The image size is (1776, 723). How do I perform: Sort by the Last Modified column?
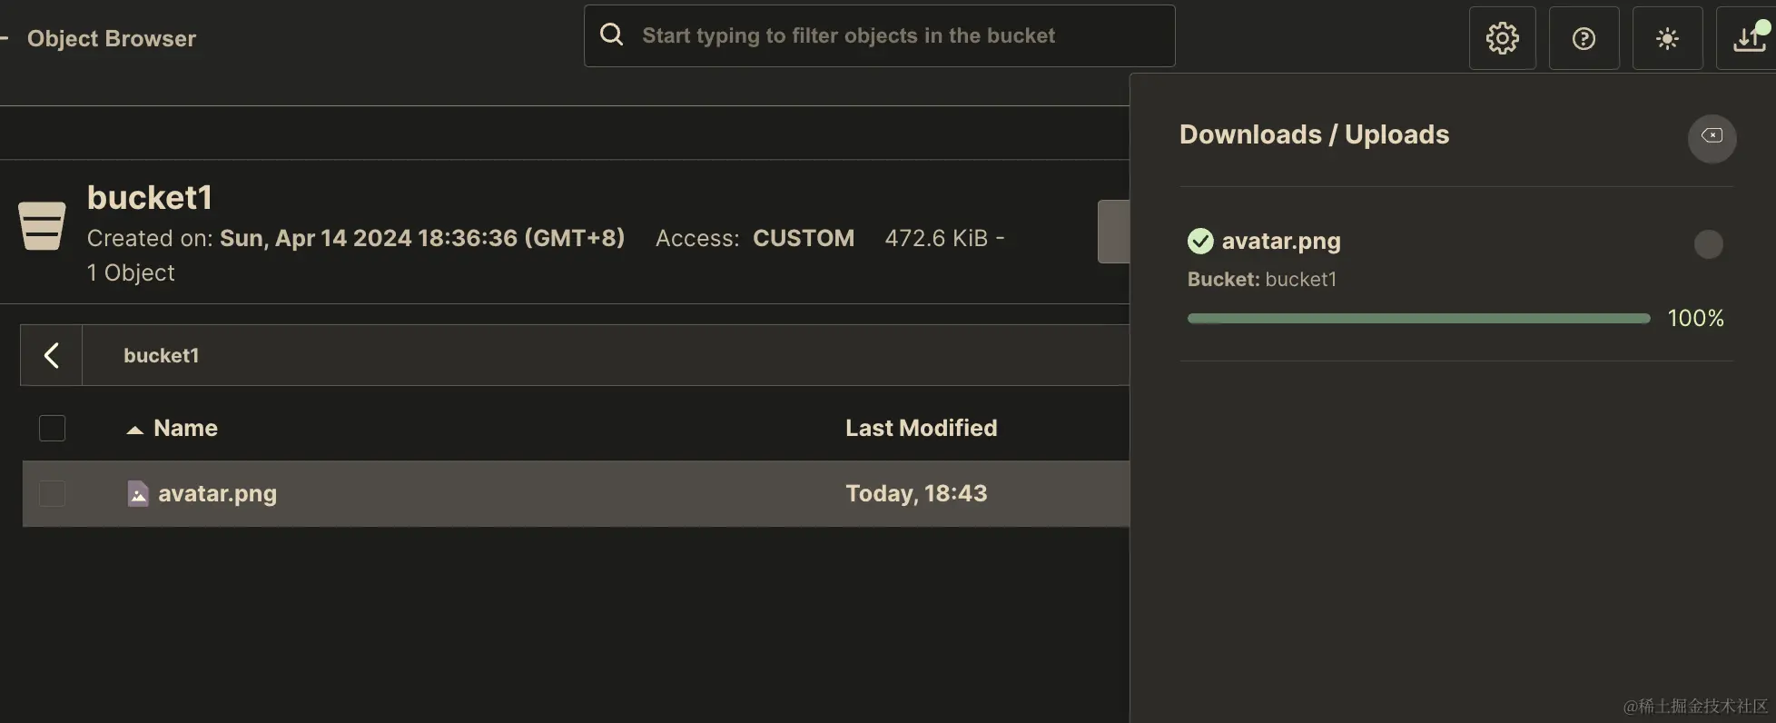(x=921, y=428)
